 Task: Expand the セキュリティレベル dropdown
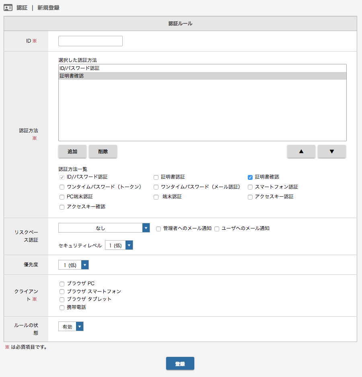point(119,245)
